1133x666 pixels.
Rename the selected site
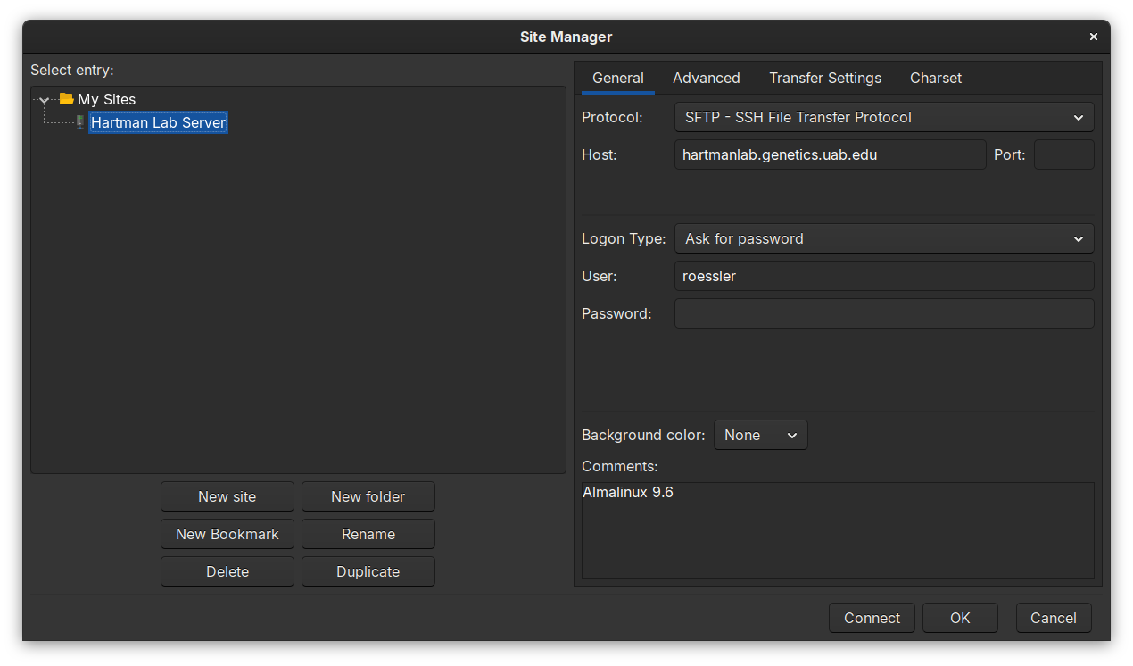click(x=368, y=534)
